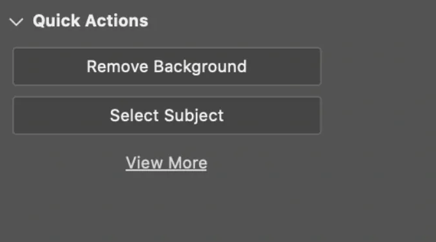Remove the image background via Quick Actions
436x242 pixels.
[x=167, y=67]
